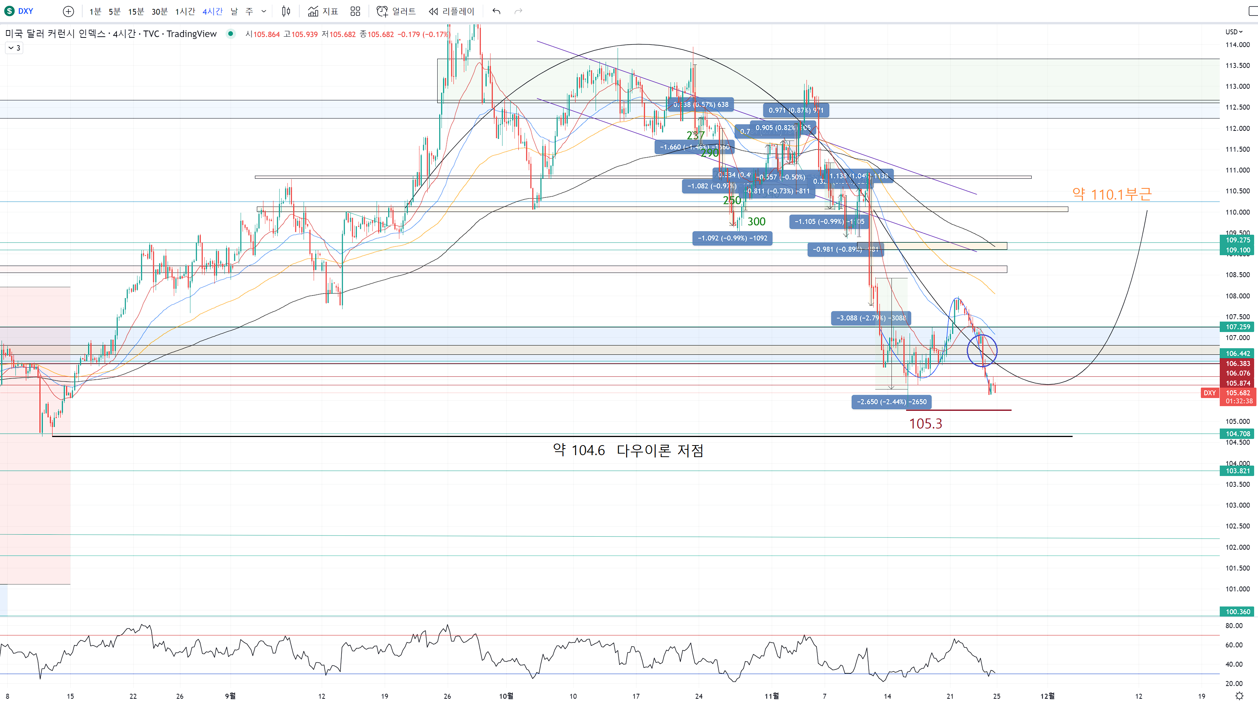Screen dimensions: 1258x703
Task: Expand the collapsed indicators legend showing 3
Action: 14,48
